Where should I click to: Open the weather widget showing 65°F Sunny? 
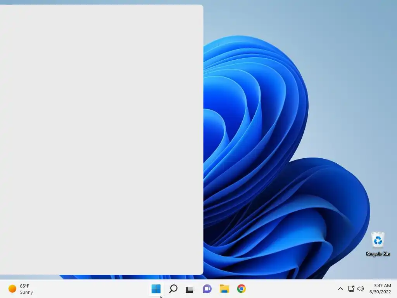(21, 289)
